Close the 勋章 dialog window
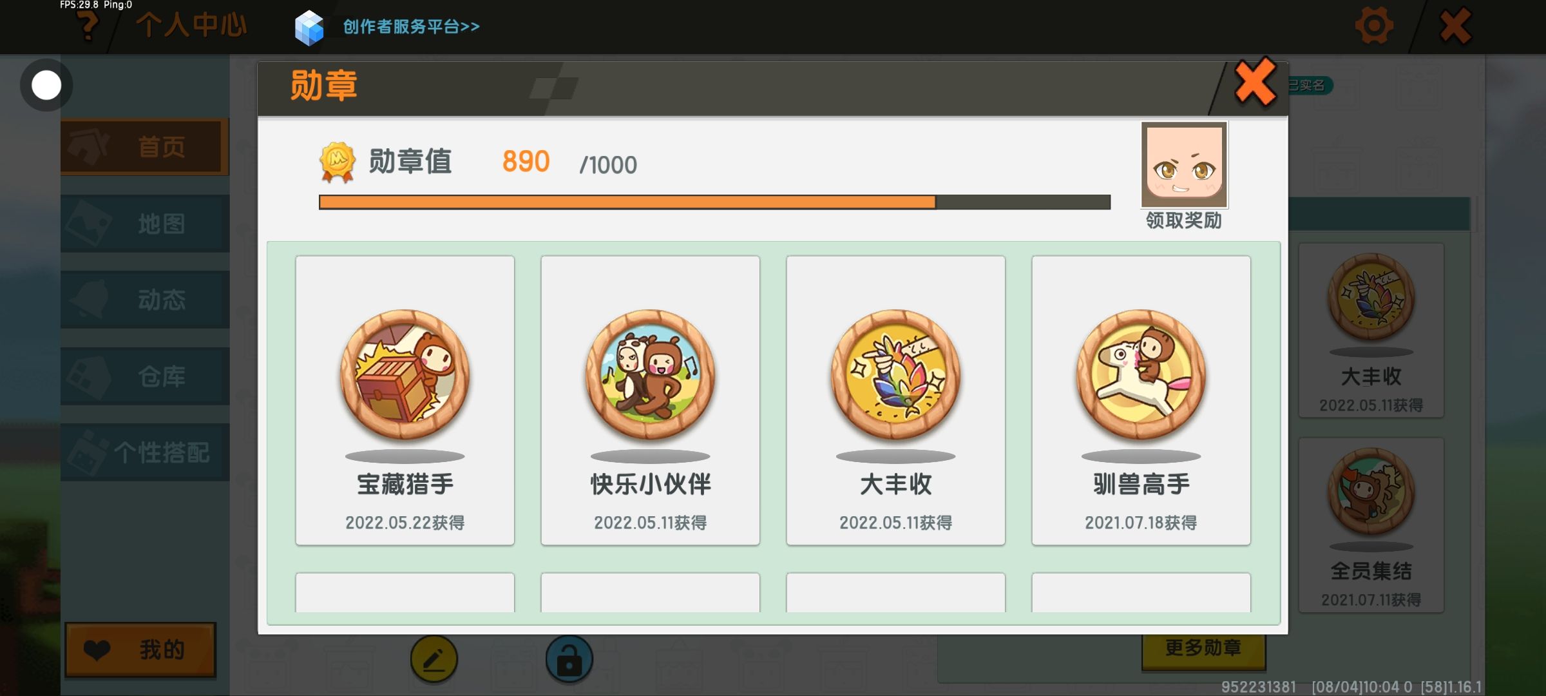 [1255, 82]
